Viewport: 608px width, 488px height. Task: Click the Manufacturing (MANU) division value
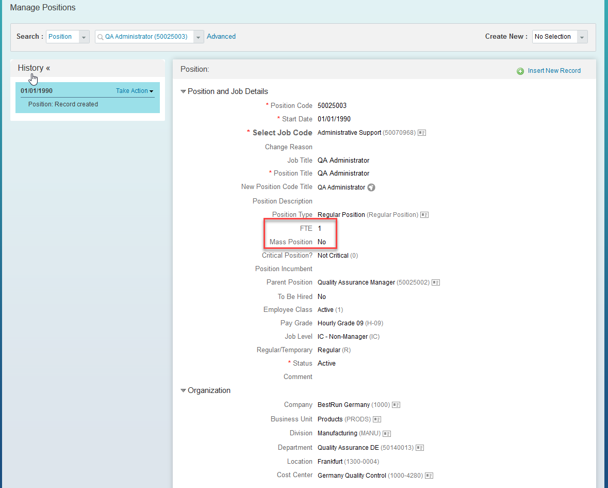coord(349,433)
